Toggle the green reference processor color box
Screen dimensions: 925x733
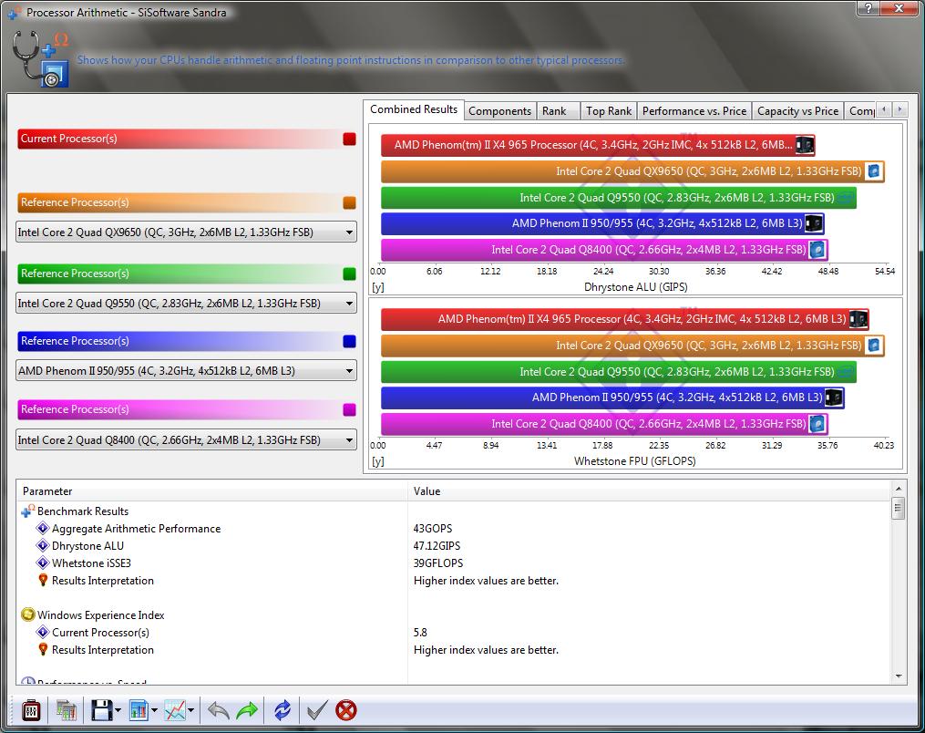click(349, 274)
